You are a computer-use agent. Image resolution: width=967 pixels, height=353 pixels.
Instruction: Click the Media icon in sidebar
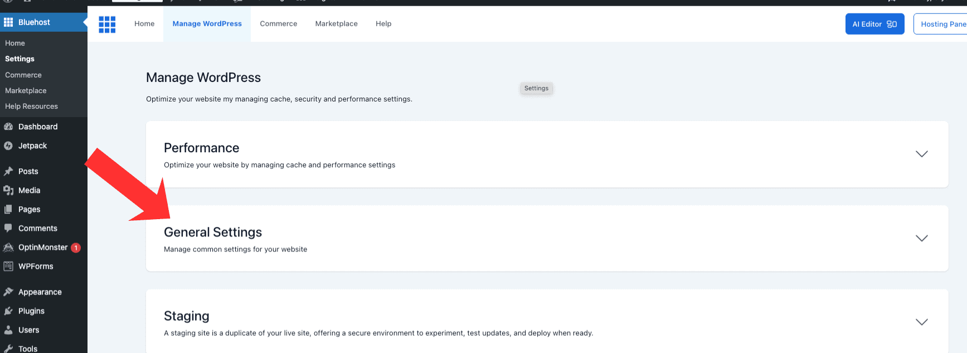8,190
